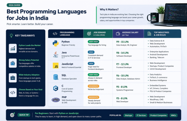Click the JavaScript language name
The width and height of the screenshot is (187, 121).
pos(67,64)
